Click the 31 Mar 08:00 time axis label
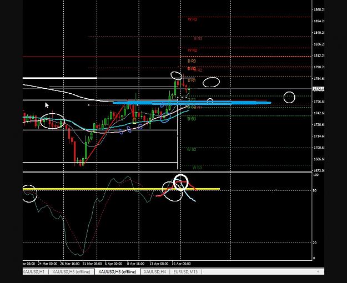Screen dimensions: 347x283 (92, 264)
